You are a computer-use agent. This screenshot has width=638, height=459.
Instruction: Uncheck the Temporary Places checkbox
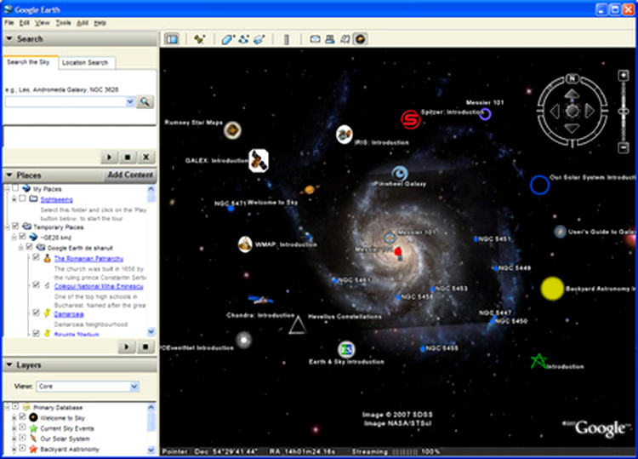point(15,226)
